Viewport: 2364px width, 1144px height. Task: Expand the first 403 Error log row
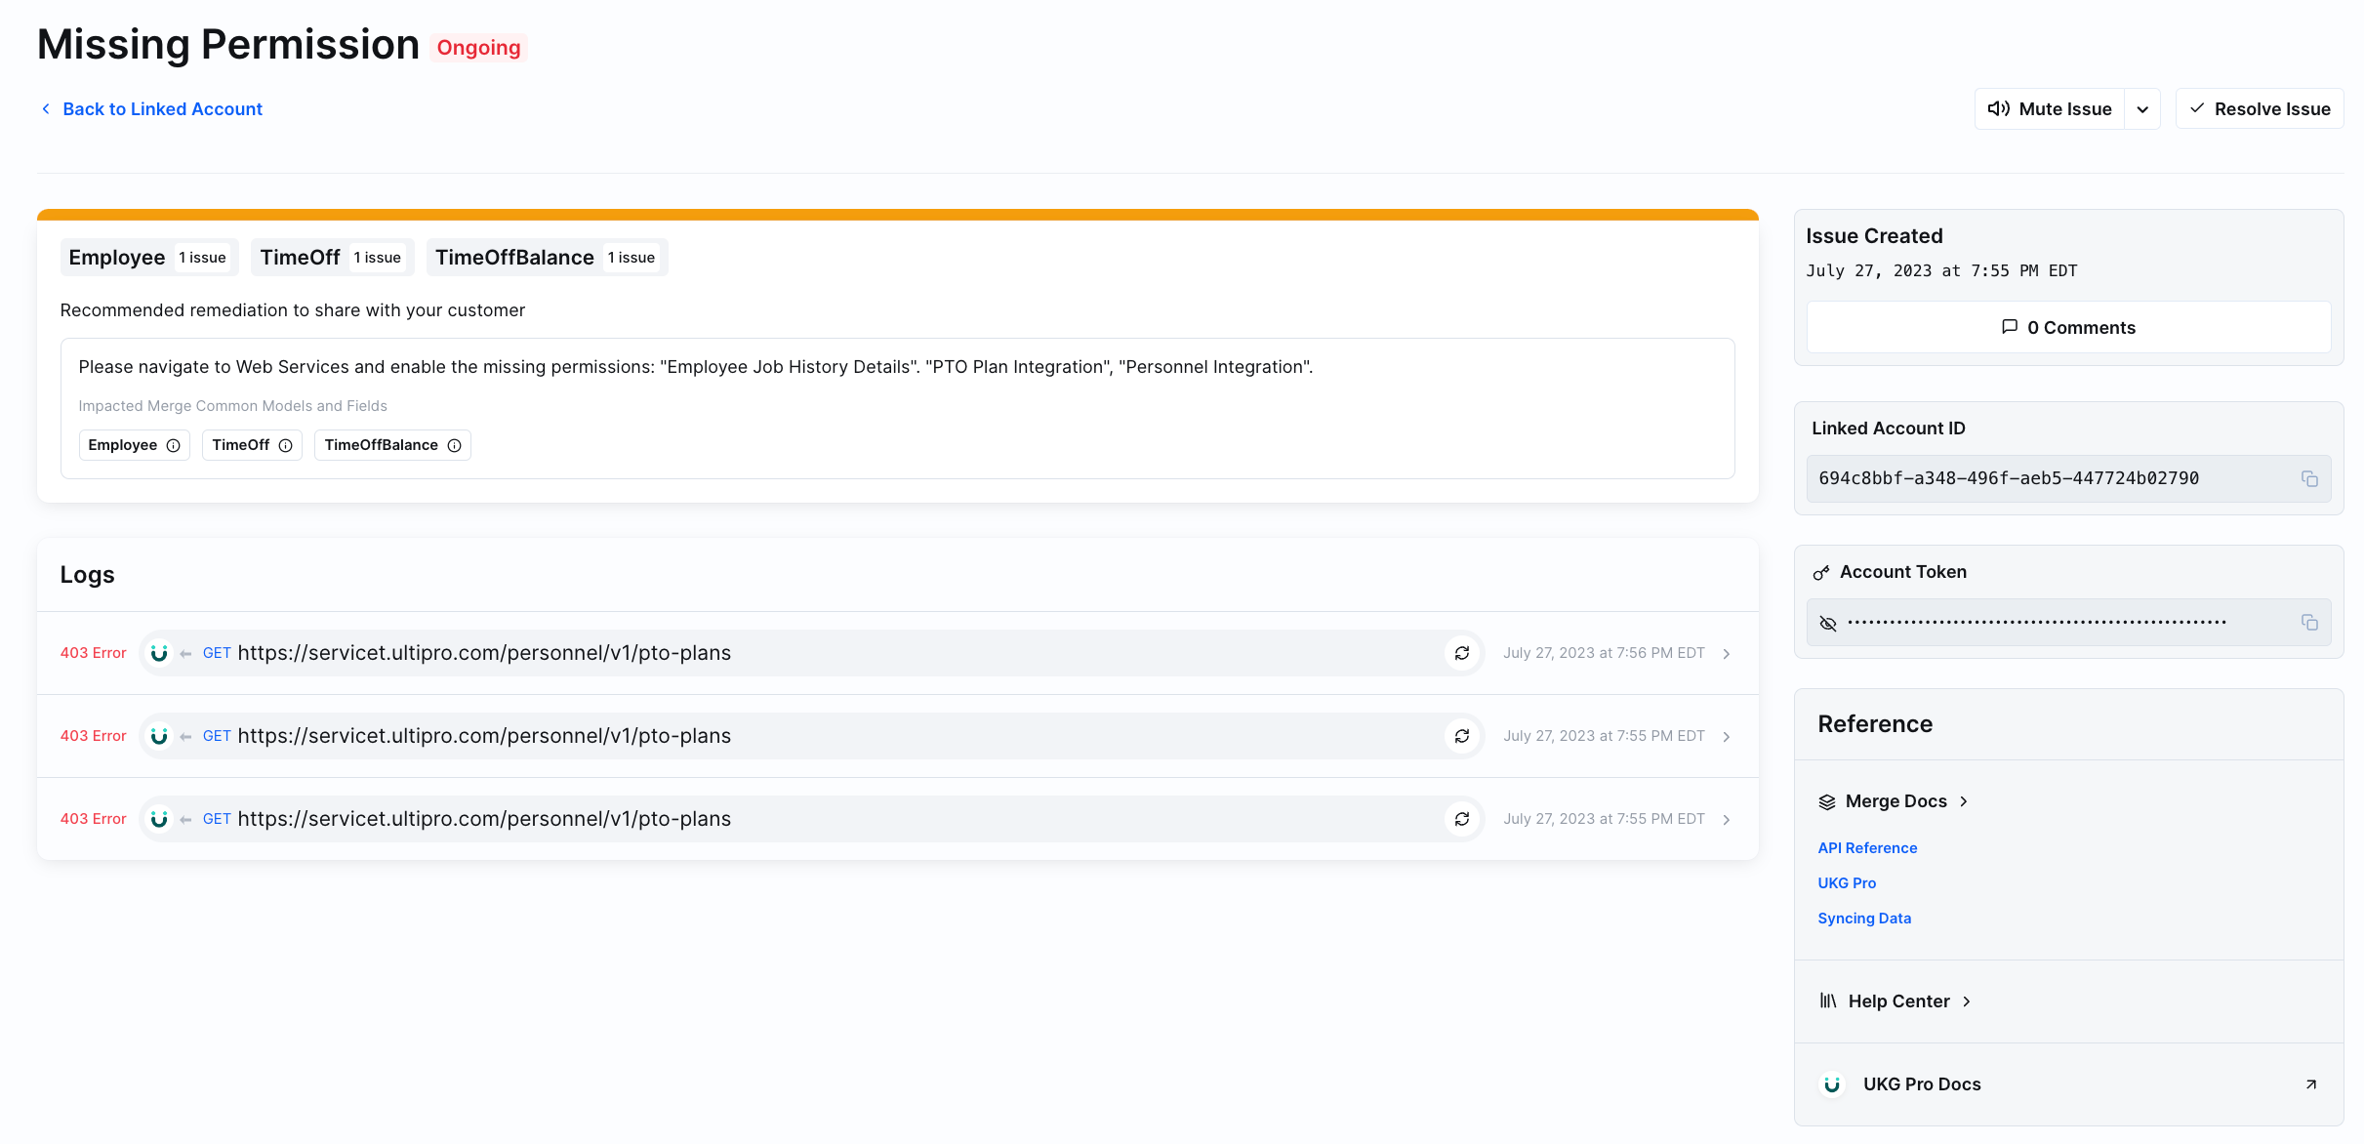(1727, 653)
